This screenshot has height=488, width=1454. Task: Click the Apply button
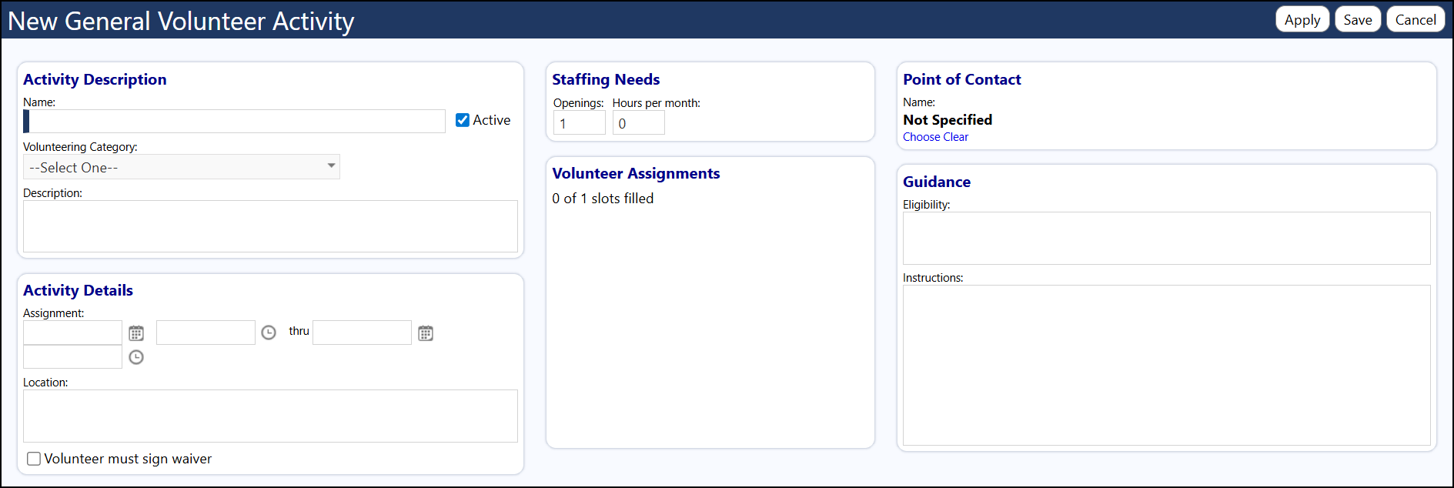[x=1302, y=20]
